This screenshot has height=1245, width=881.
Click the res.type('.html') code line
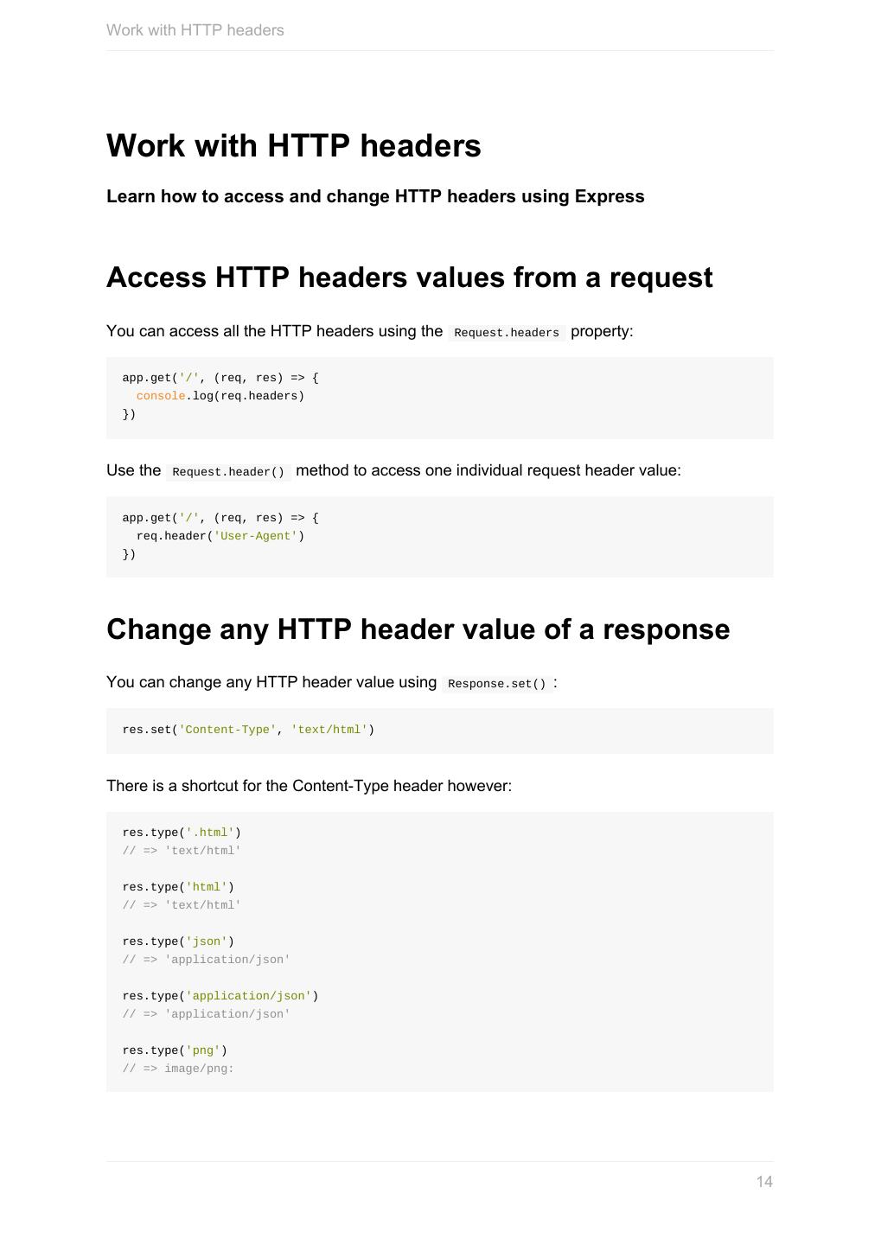(182, 833)
